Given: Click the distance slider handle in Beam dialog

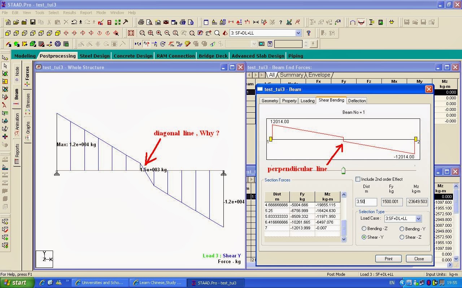Looking at the screenshot, I should coord(343,170).
